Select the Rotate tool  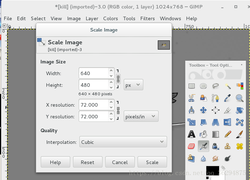(x=240, y=110)
